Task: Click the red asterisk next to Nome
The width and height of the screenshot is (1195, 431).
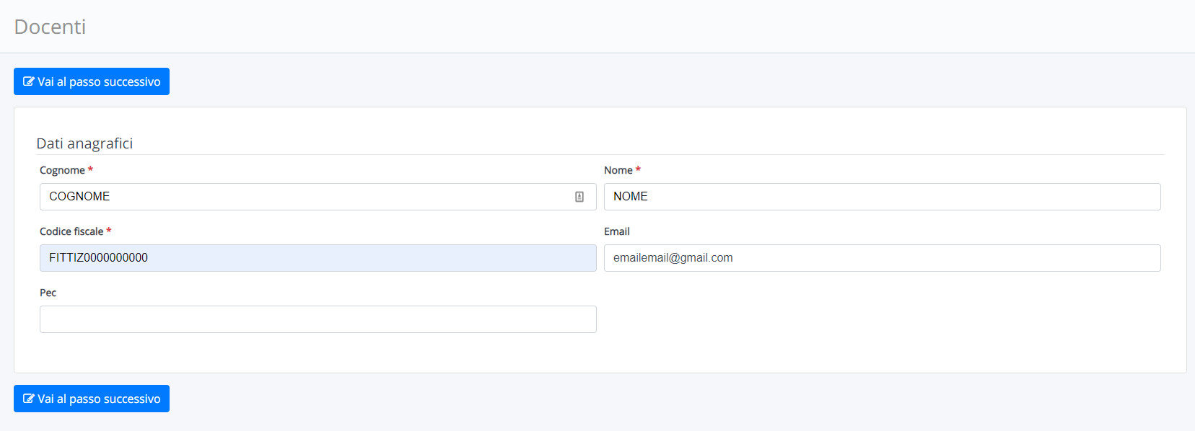Action: point(638,169)
